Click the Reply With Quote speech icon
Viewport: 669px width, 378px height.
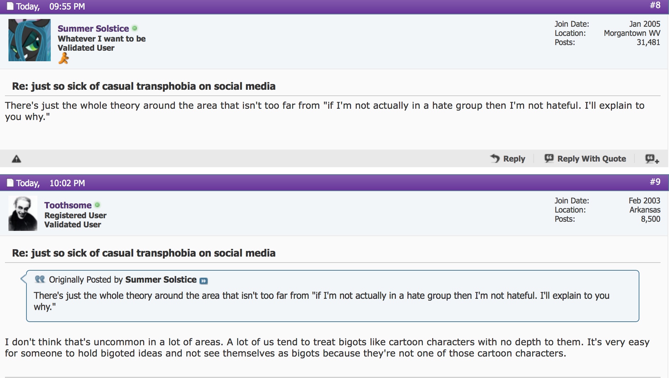click(549, 159)
